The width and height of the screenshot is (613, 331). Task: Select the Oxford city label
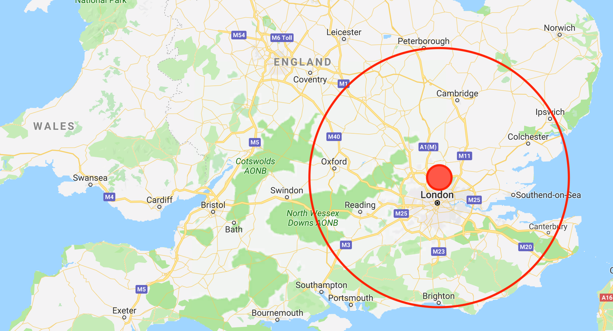[334, 162]
